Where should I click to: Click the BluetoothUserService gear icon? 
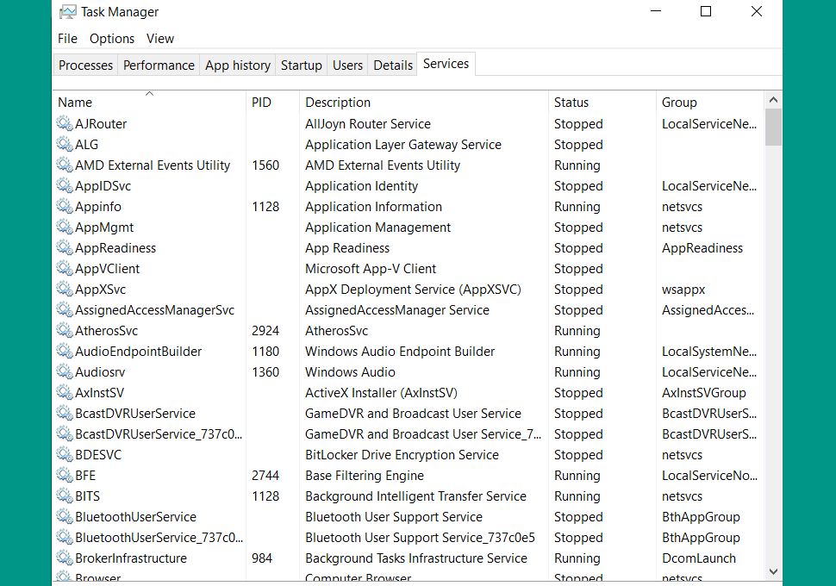click(65, 517)
